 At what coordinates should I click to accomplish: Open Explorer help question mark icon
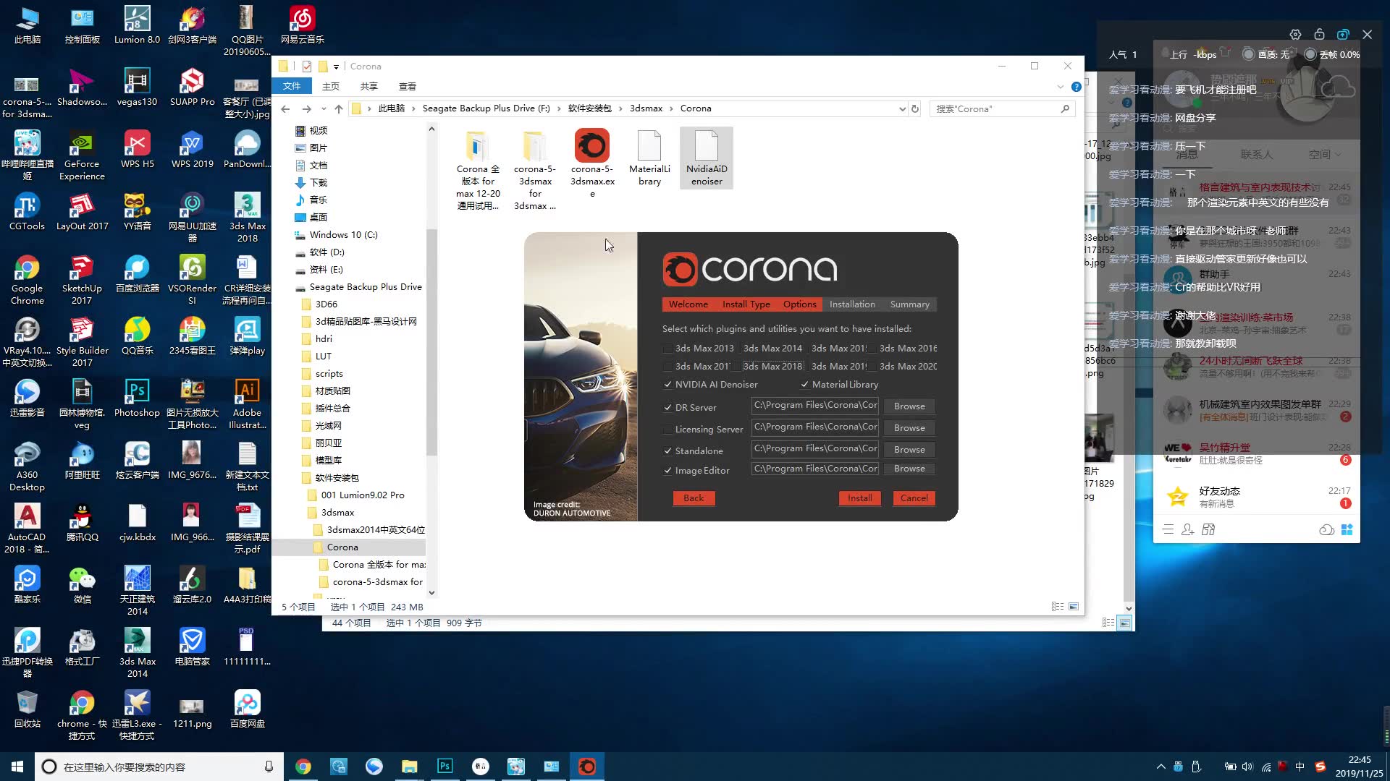(x=1076, y=87)
